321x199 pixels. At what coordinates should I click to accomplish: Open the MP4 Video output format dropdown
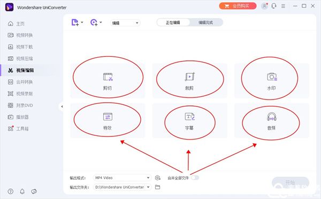[x=122, y=178]
